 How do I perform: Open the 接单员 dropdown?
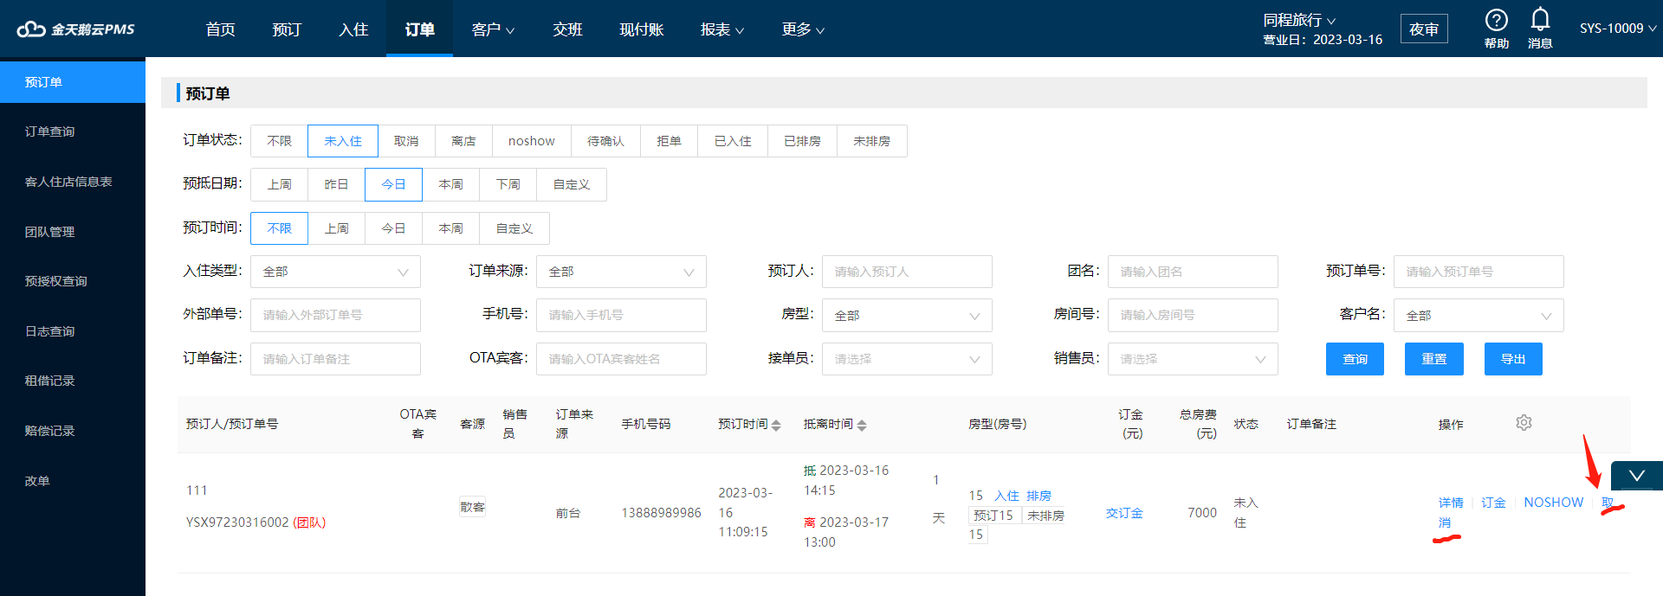tap(907, 359)
